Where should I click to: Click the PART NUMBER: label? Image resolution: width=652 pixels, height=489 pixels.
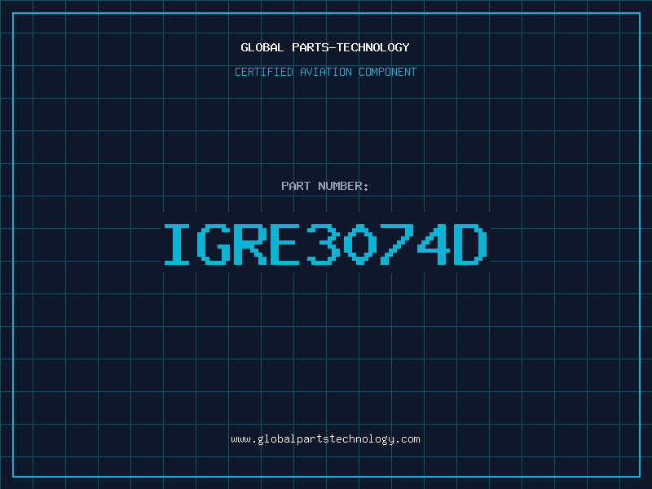click(325, 186)
